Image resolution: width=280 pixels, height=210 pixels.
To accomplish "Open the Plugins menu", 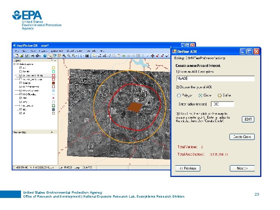I will (x=43, y=51).
